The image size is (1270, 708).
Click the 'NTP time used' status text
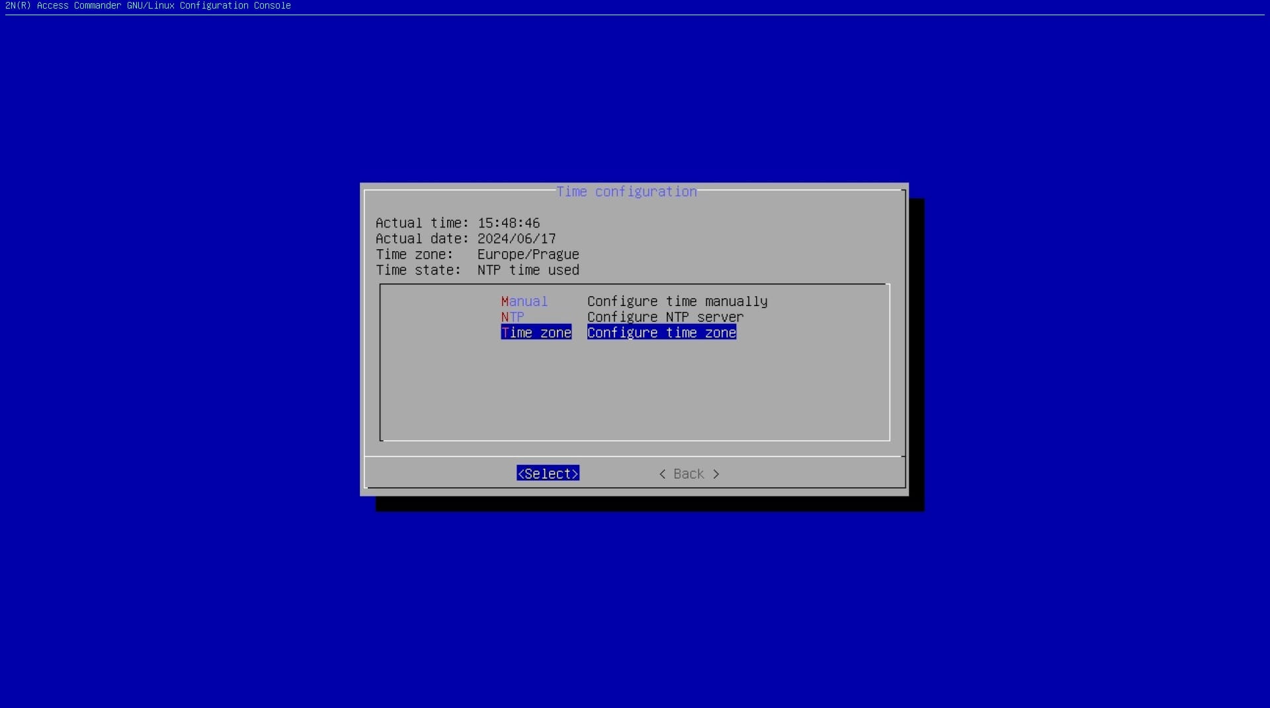click(x=528, y=270)
